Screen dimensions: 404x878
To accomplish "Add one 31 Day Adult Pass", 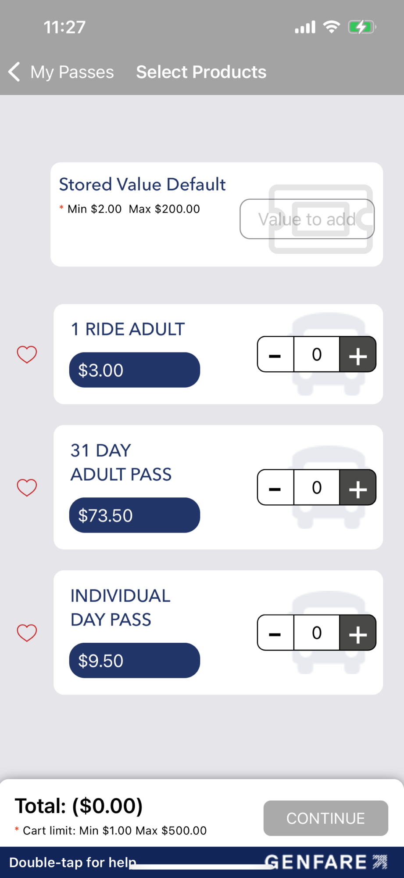I will (x=358, y=487).
